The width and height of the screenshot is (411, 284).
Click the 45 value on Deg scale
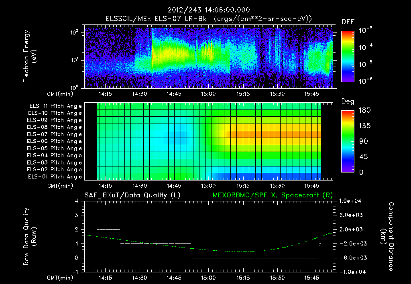pyautogui.click(x=363, y=157)
